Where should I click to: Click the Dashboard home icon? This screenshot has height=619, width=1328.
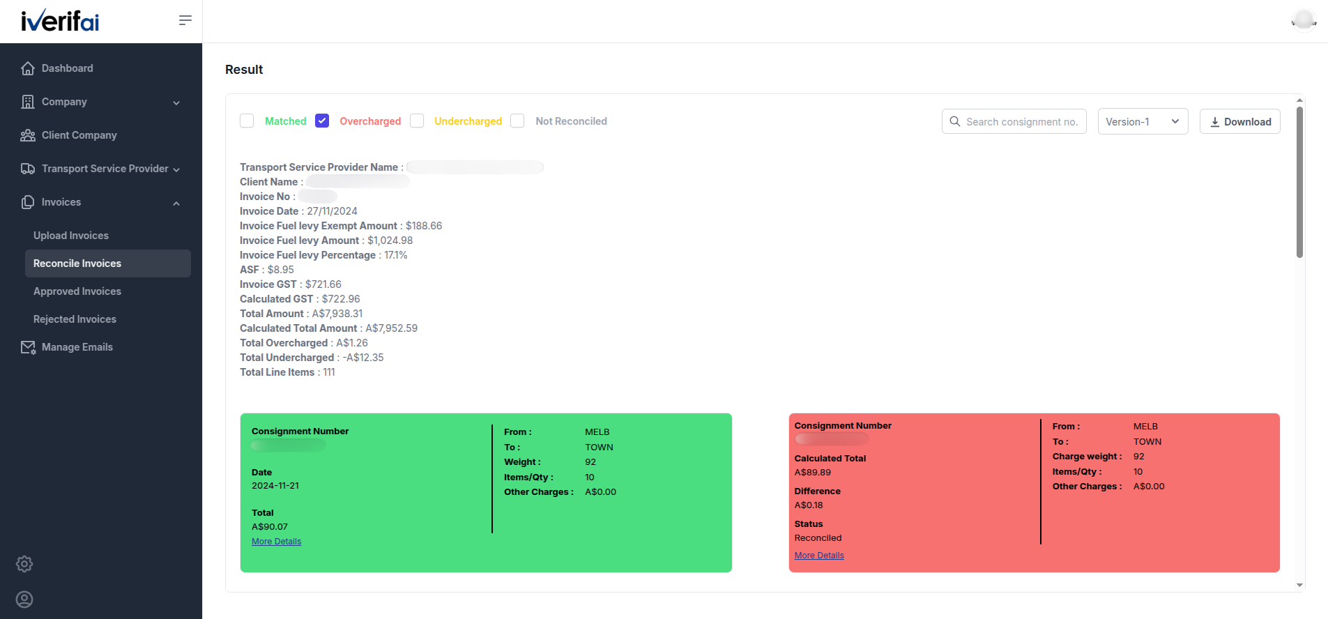coord(28,68)
